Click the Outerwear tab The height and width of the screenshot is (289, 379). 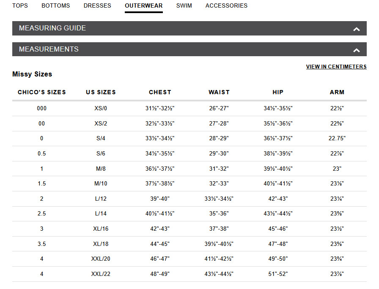click(144, 6)
